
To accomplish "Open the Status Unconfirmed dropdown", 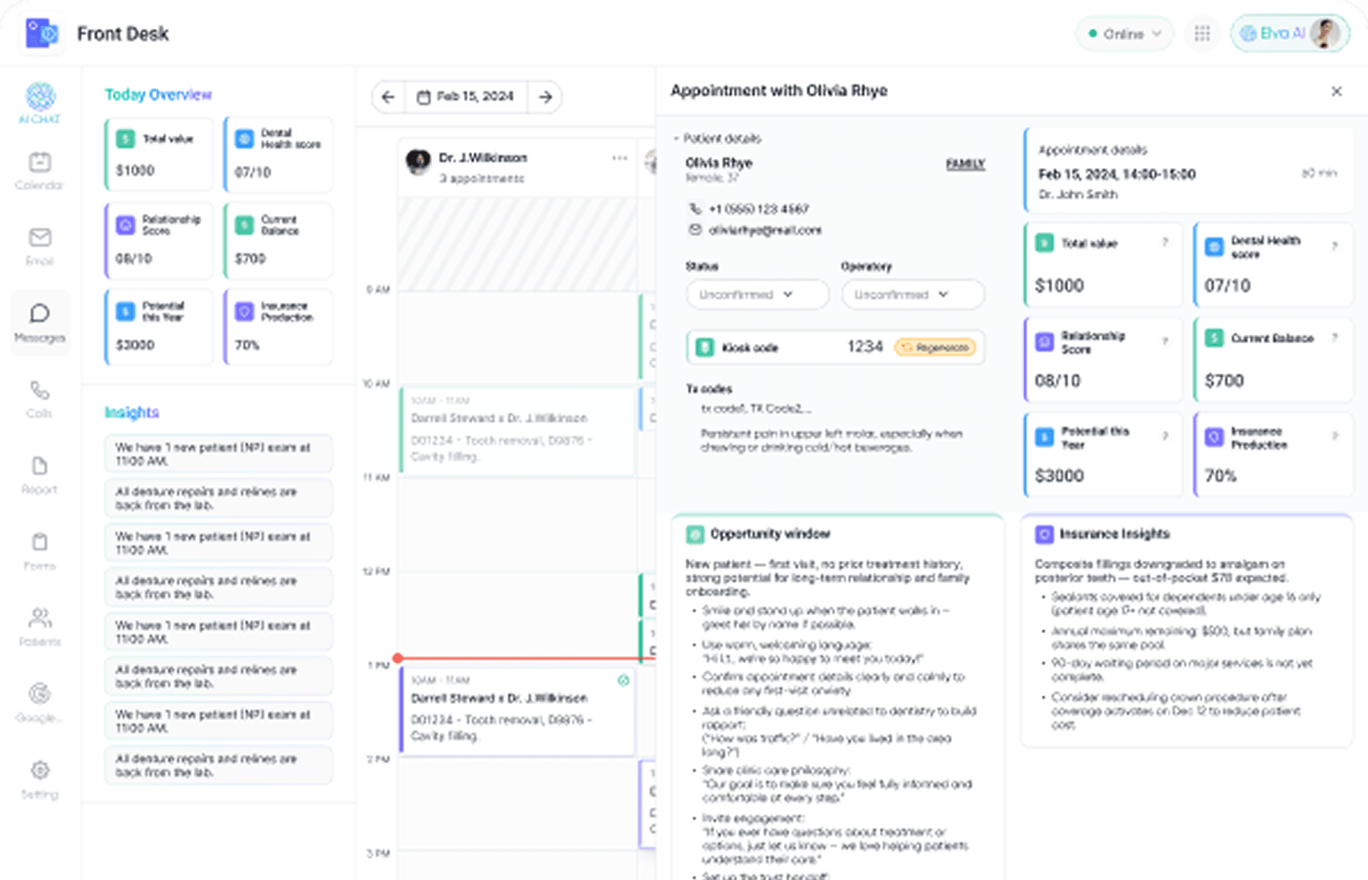I will pyautogui.click(x=757, y=295).
